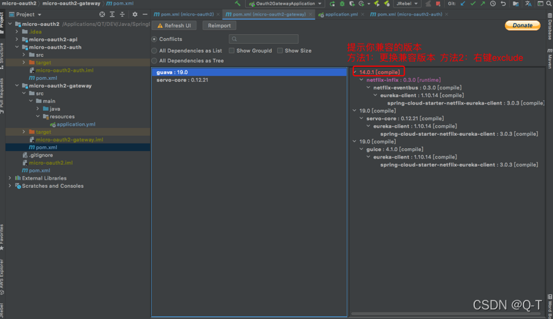The width and height of the screenshot is (553, 319).
Task: Click the Profiler run icon
Action: (361, 3)
